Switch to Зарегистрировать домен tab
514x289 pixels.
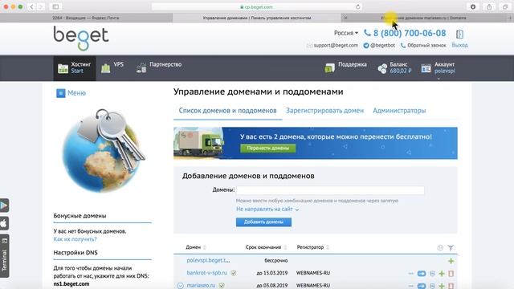tap(324, 111)
